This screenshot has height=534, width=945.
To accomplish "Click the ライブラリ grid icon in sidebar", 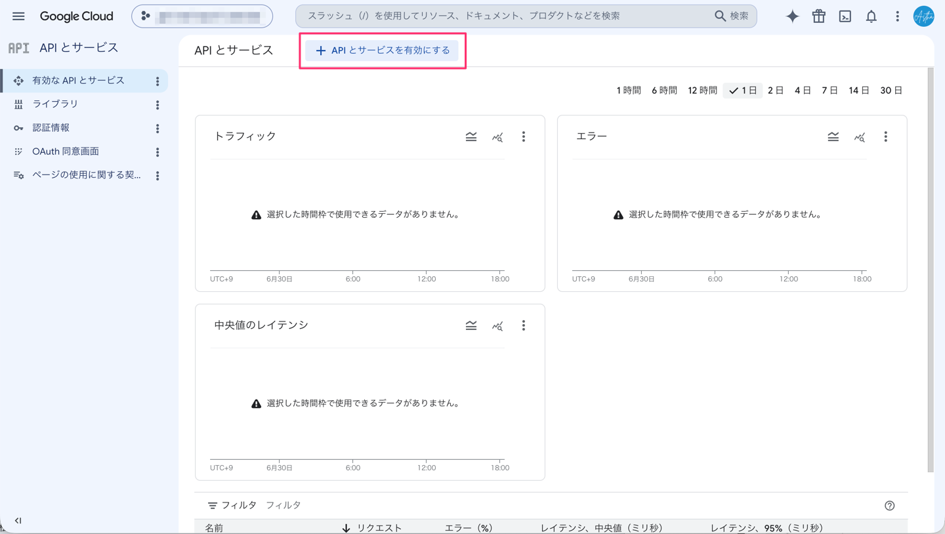I will (x=18, y=104).
